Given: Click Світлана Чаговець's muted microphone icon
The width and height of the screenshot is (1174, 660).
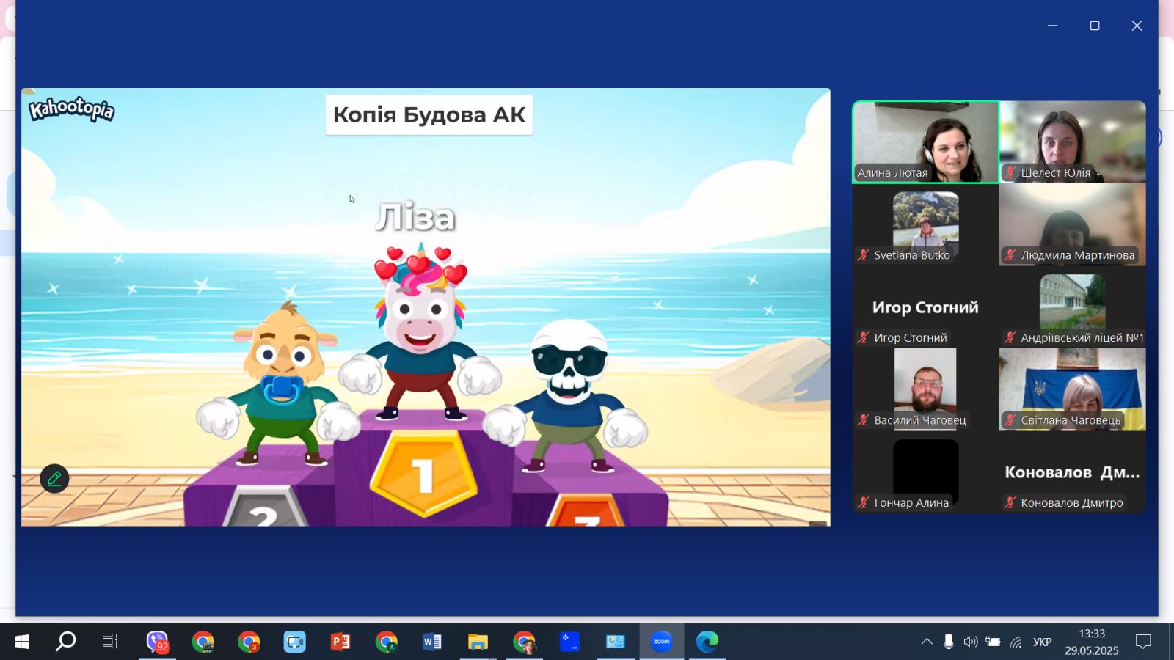Looking at the screenshot, I should 1010,420.
